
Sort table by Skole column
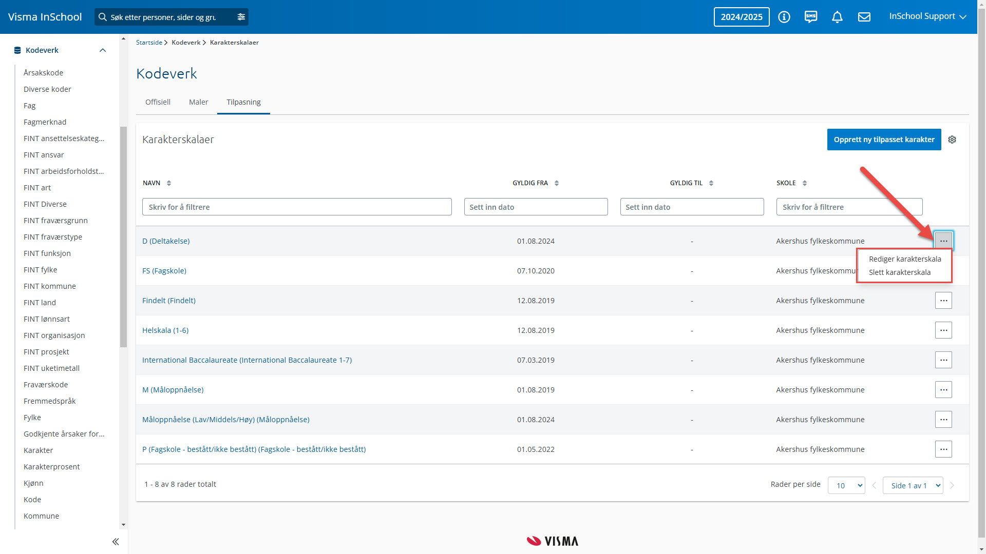click(804, 183)
